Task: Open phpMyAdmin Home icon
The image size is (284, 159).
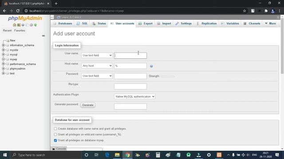Action: pos(15,25)
